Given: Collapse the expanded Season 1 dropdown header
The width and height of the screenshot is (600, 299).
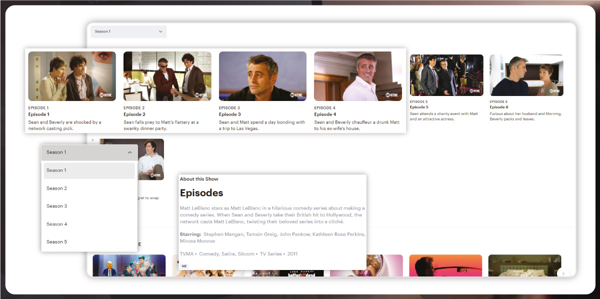Looking at the screenshot, I should pos(89,152).
